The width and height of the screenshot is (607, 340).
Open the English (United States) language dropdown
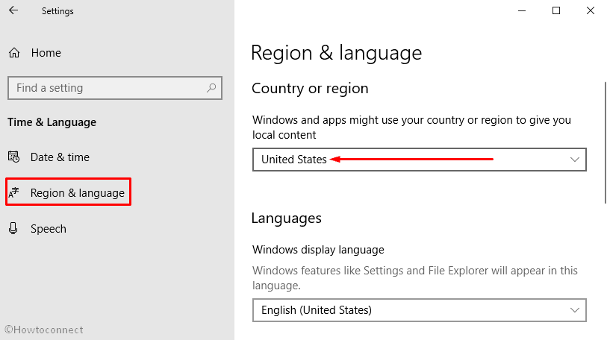point(420,310)
